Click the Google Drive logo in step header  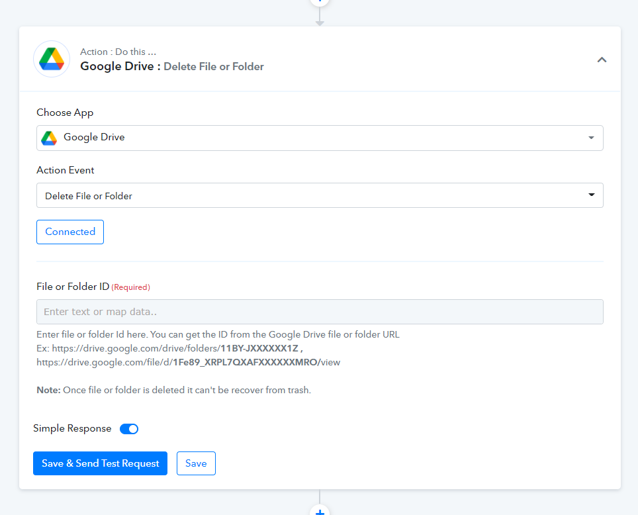[x=52, y=59]
